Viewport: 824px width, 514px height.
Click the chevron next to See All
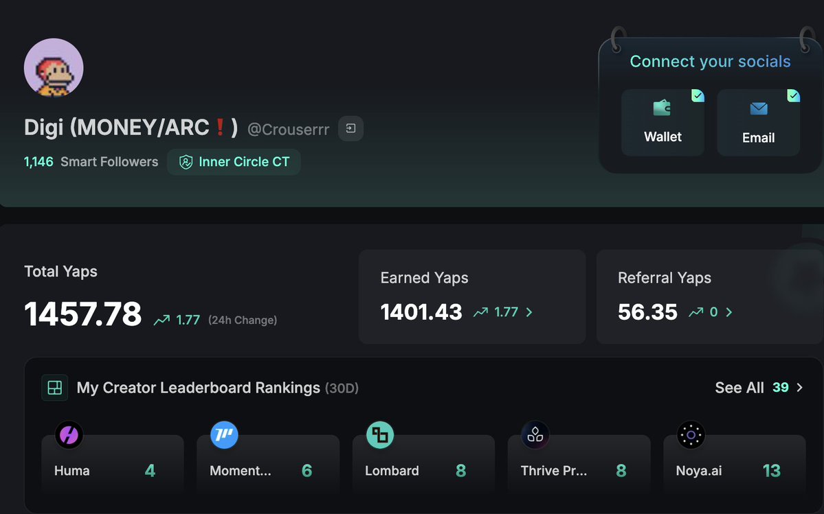800,388
